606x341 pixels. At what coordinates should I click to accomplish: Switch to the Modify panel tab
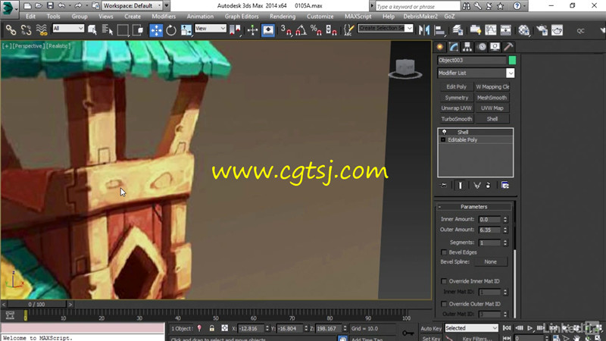pos(454,47)
